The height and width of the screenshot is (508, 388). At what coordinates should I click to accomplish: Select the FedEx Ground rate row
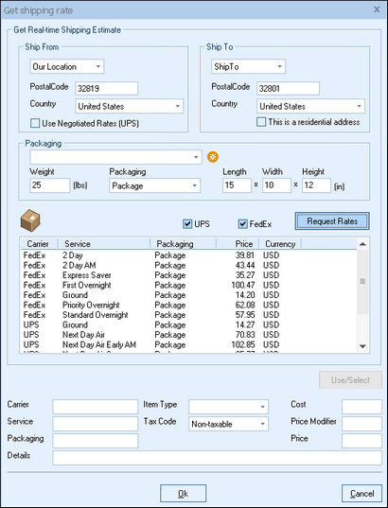point(189,295)
